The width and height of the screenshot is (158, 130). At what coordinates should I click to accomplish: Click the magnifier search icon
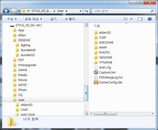click(x=152, y=11)
